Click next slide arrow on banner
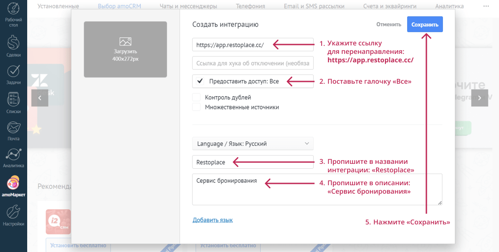Screen dimensions: 499x252 tap(479, 98)
